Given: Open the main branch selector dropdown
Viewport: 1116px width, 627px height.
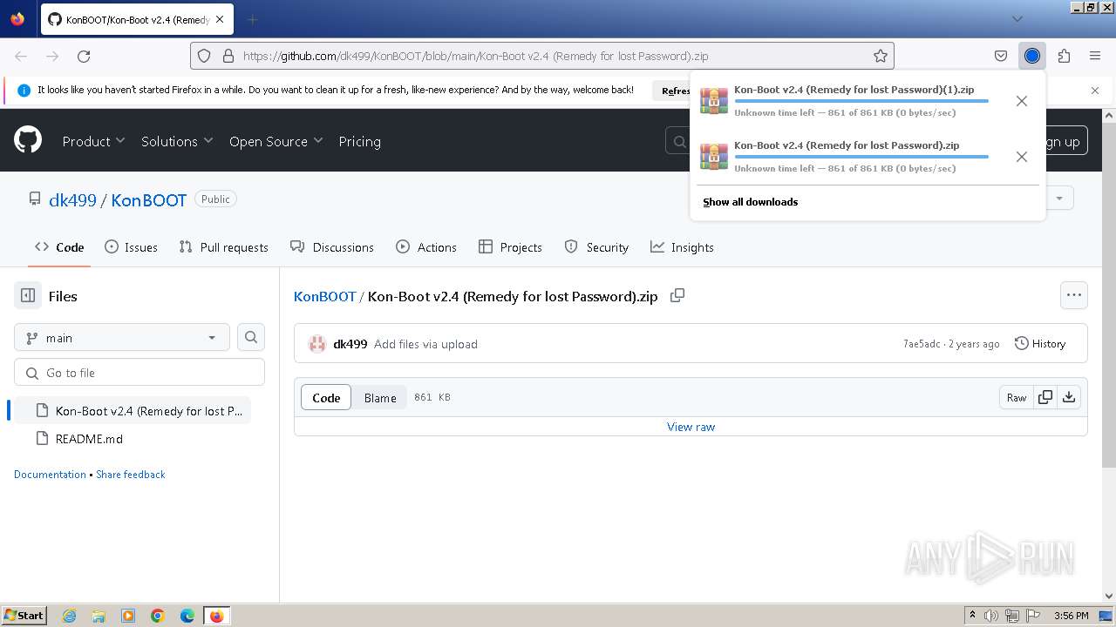Looking at the screenshot, I should 122,337.
